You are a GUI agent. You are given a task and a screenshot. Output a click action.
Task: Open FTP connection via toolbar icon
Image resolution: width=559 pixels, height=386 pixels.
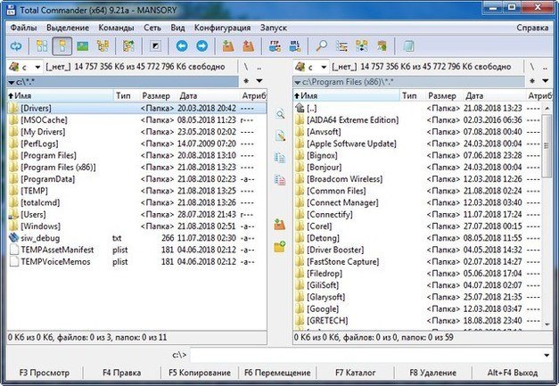pyautogui.click(x=275, y=45)
